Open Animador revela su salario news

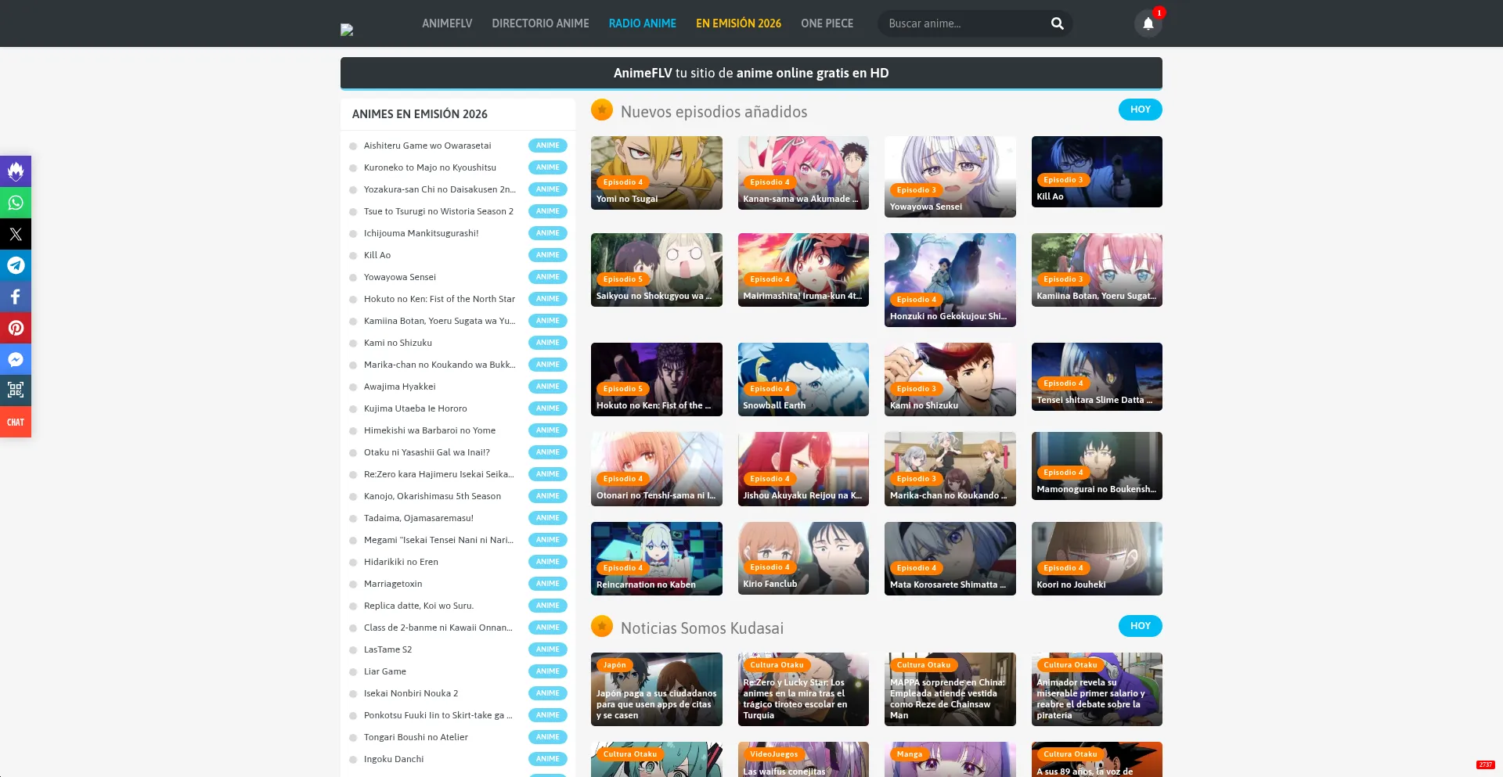coord(1097,689)
